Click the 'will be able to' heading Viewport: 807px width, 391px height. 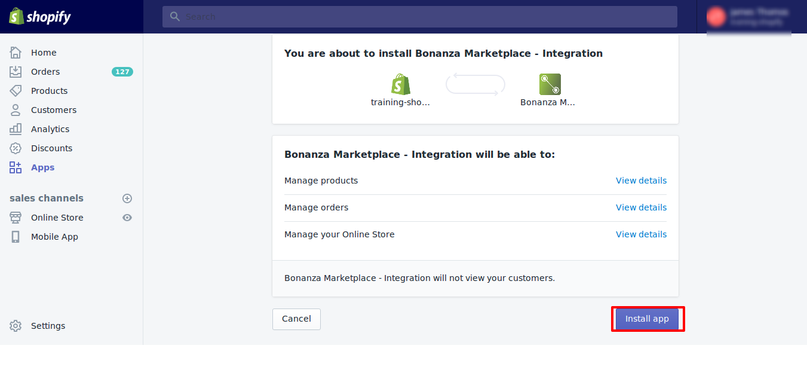(419, 154)
